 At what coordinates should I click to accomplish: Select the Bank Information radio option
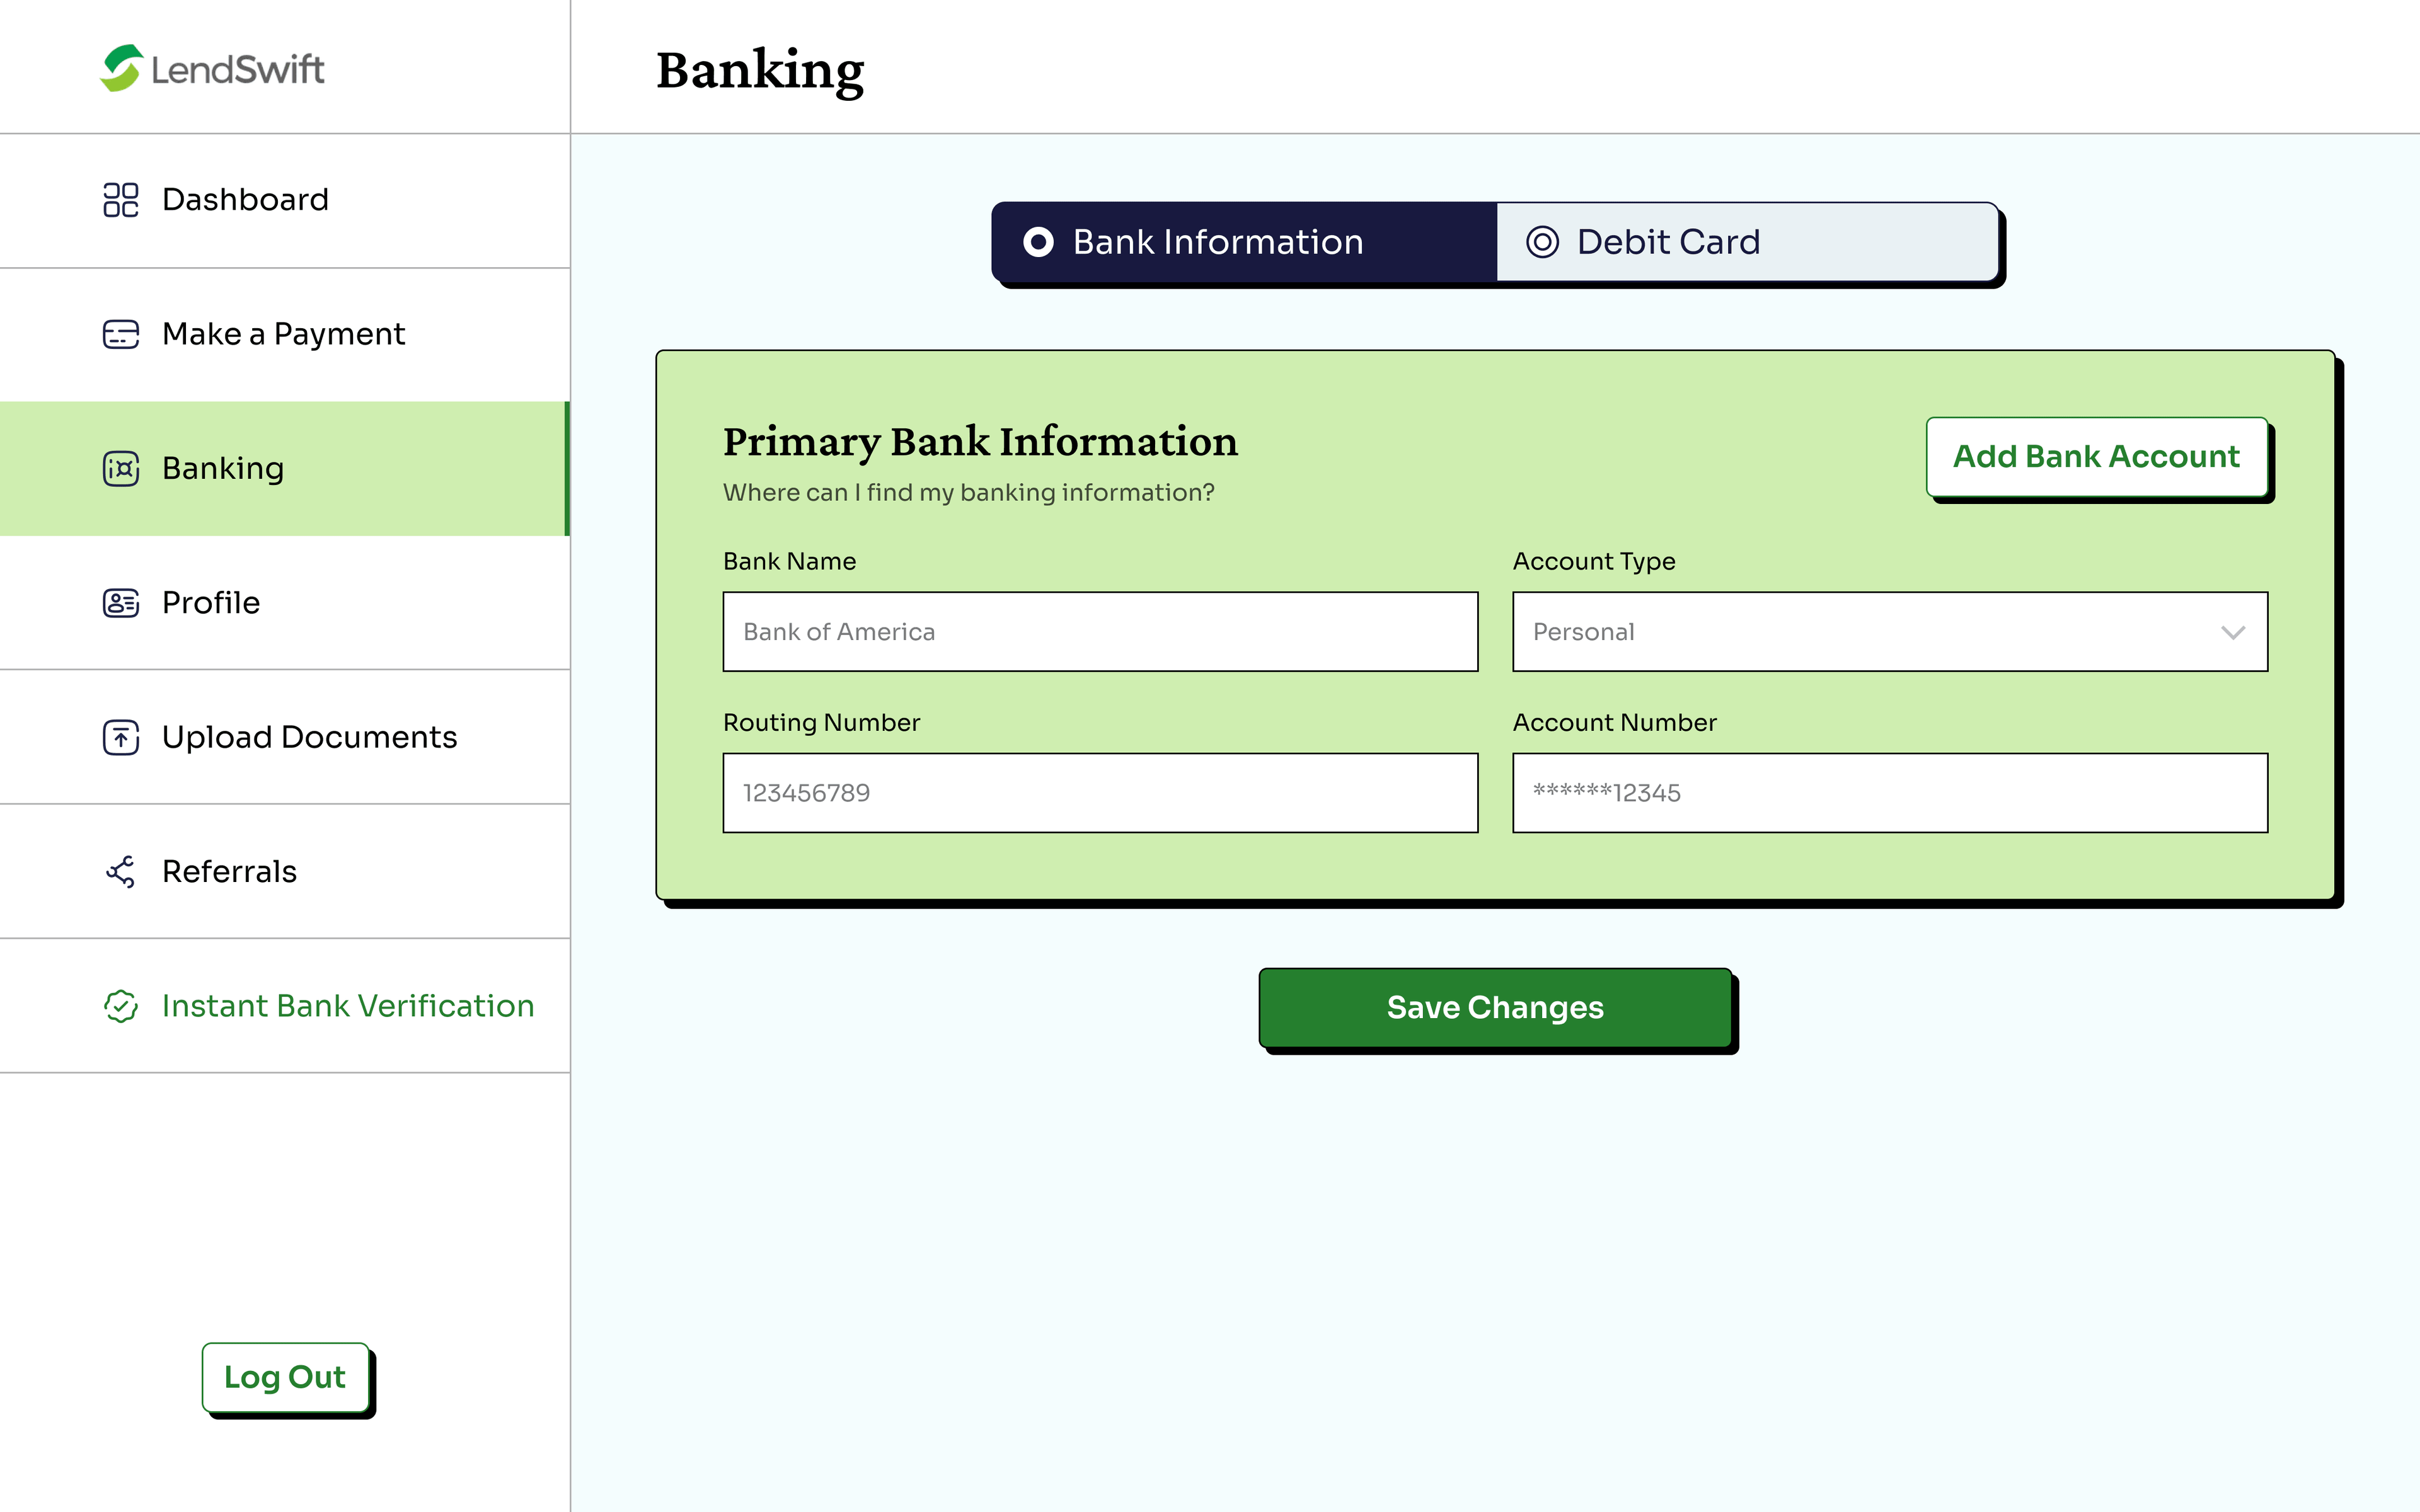tap(1244, 242)
